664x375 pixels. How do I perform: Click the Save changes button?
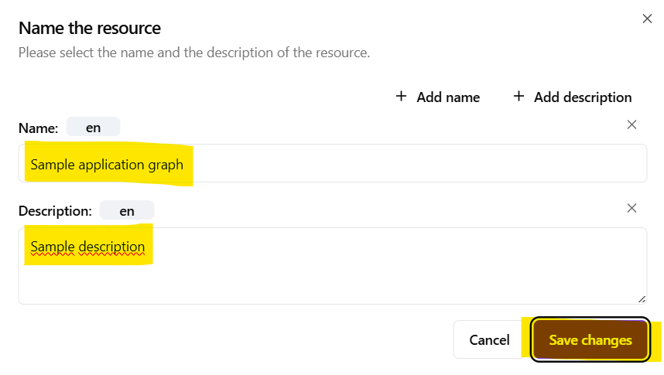pos(590,340)
